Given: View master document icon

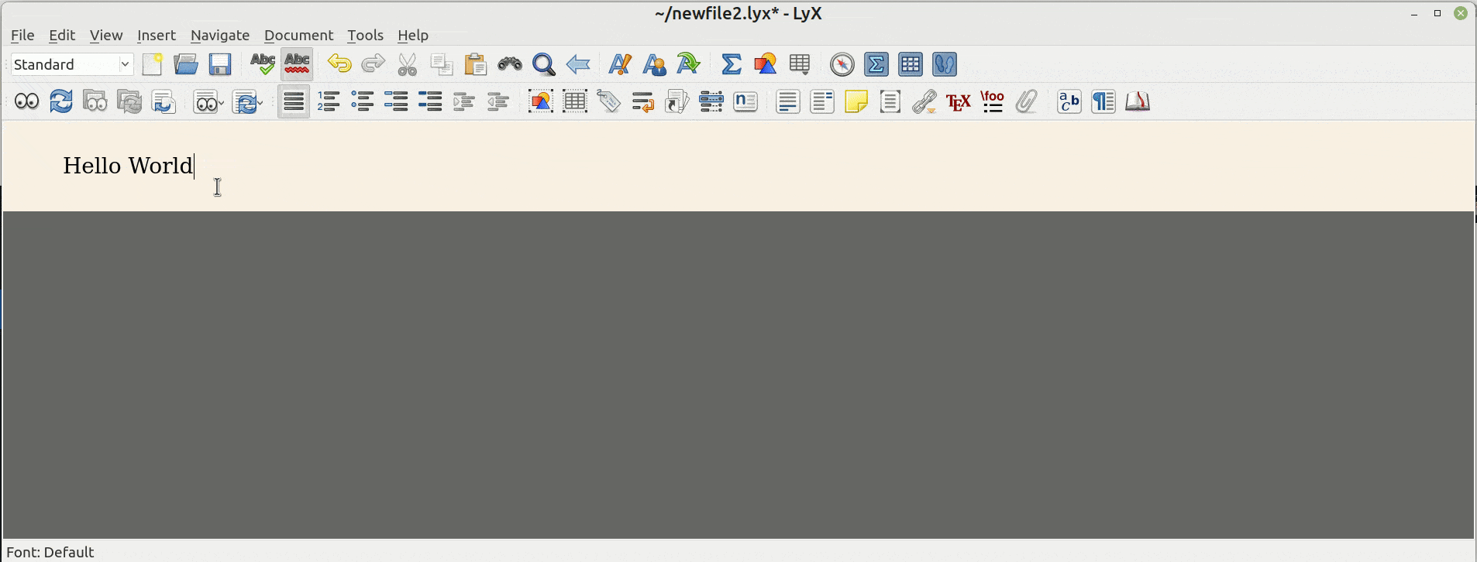Looking at the screenshot, I should pos(95,101).
